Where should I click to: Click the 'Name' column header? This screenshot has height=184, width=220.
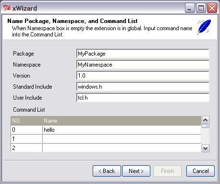122,121
